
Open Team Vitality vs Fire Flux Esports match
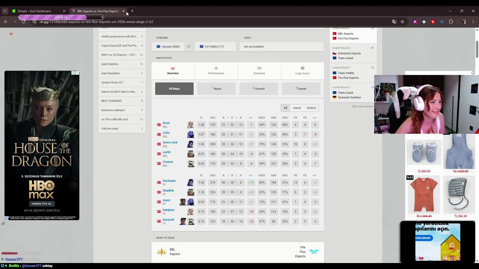(x=353, y=73)
